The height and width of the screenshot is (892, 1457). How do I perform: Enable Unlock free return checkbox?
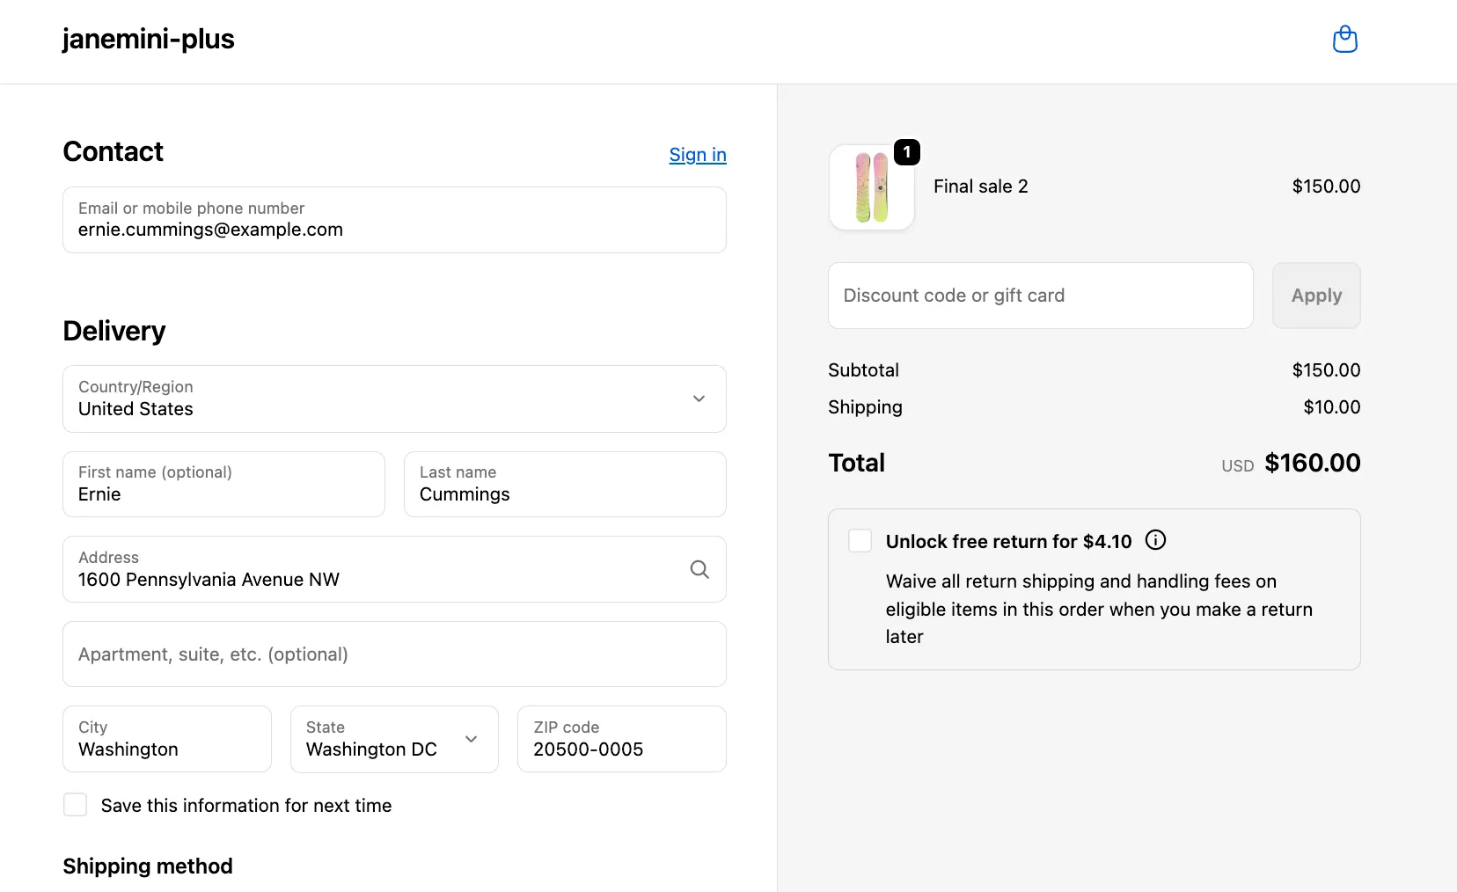point(860,540)
